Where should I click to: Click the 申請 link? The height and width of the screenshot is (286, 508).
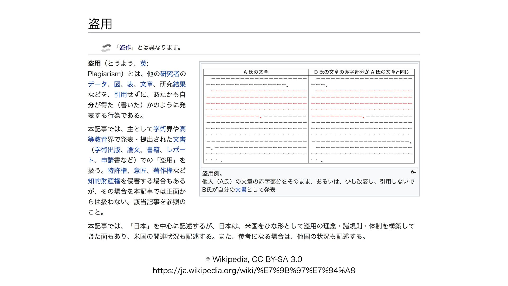click(x=107, y=160)
